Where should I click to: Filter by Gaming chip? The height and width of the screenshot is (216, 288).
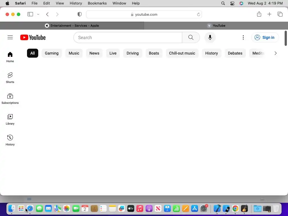52,53
